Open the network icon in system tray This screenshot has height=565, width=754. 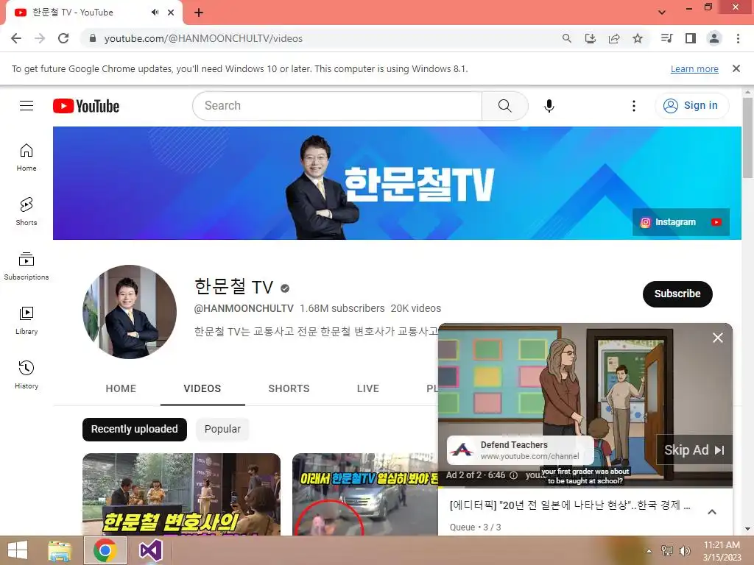pos(667,551)
